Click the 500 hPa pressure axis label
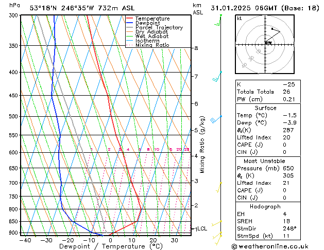The image size is (324, 250). [x=14, y=116]
